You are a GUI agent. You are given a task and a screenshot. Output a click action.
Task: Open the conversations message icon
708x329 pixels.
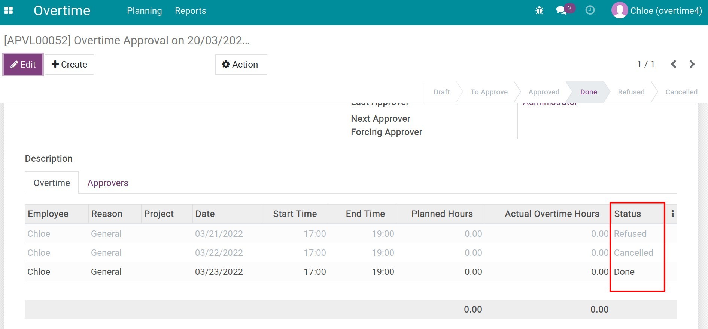tap(561, 10)
